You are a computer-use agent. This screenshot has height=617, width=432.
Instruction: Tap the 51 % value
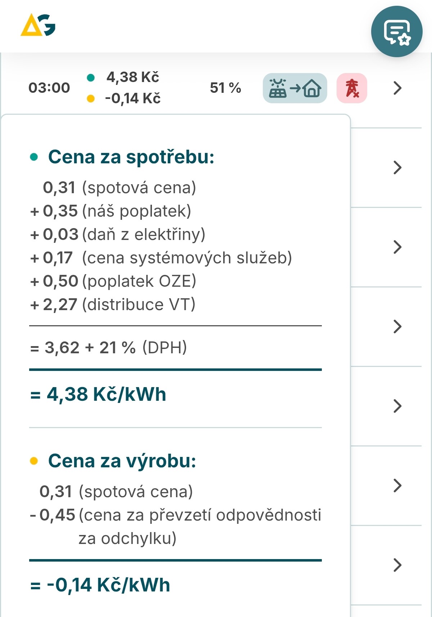(x=225, y=88)
